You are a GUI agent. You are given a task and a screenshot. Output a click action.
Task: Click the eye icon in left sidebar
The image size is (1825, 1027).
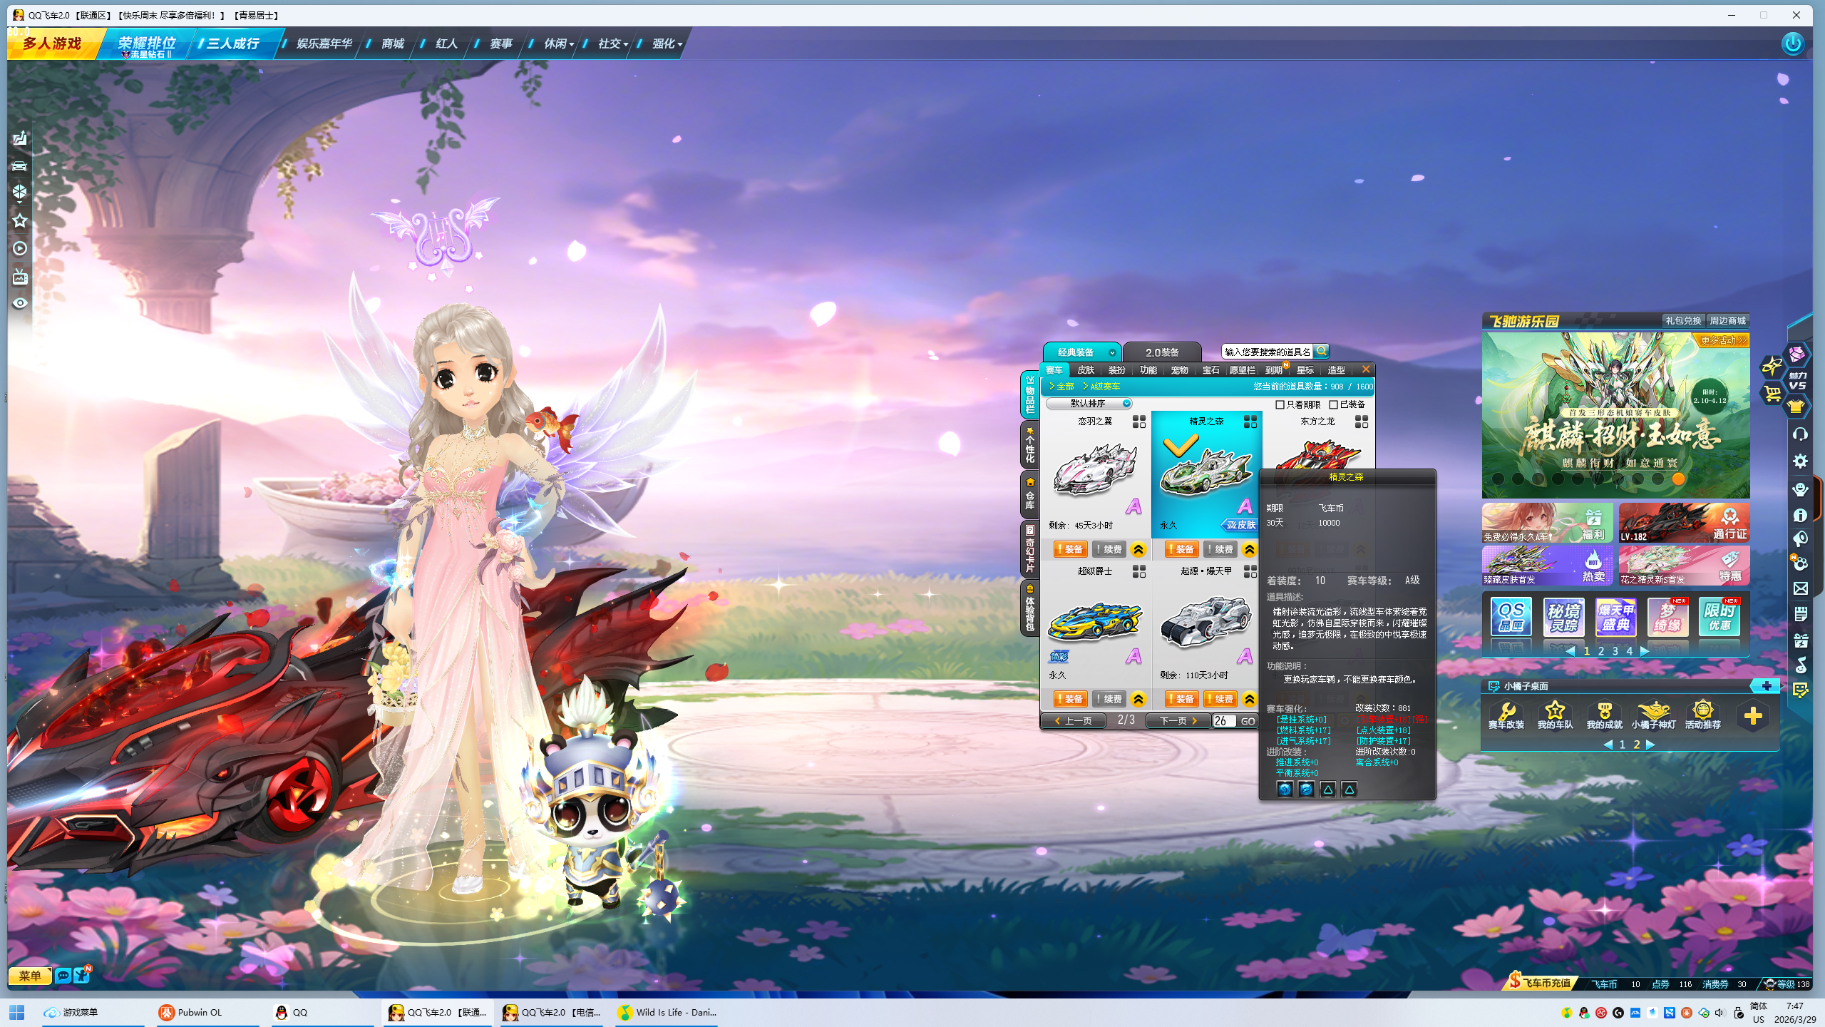20,303
